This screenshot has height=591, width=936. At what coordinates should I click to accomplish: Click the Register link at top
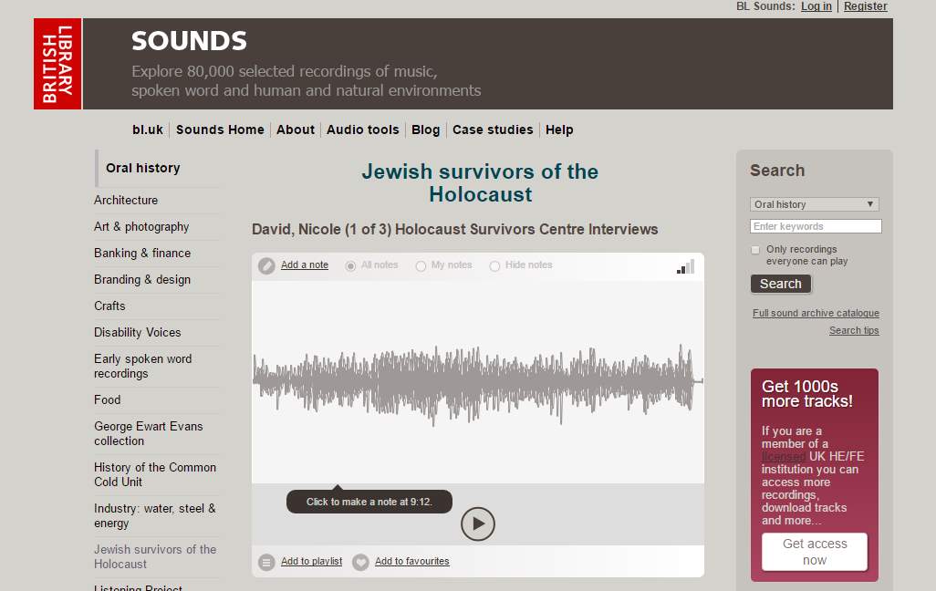[x=865, y=6]
